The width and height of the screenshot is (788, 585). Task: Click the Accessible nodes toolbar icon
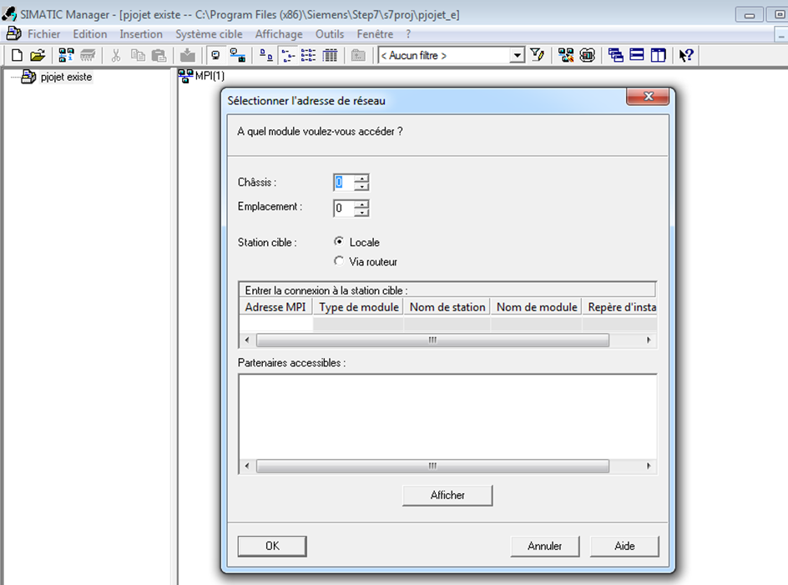[x=66, y=55]
